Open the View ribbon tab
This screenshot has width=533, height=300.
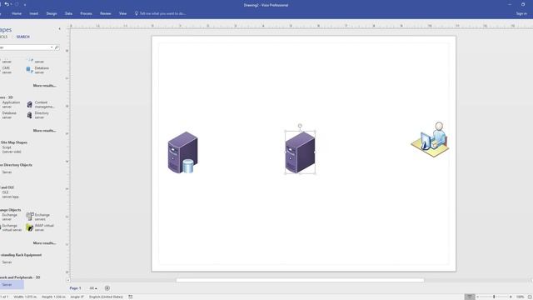(122, 13)
